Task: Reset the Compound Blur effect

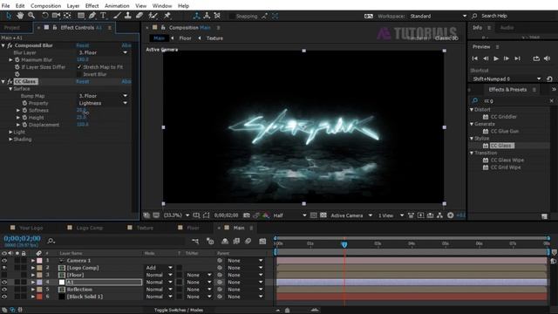Action: tap(83, 45)
